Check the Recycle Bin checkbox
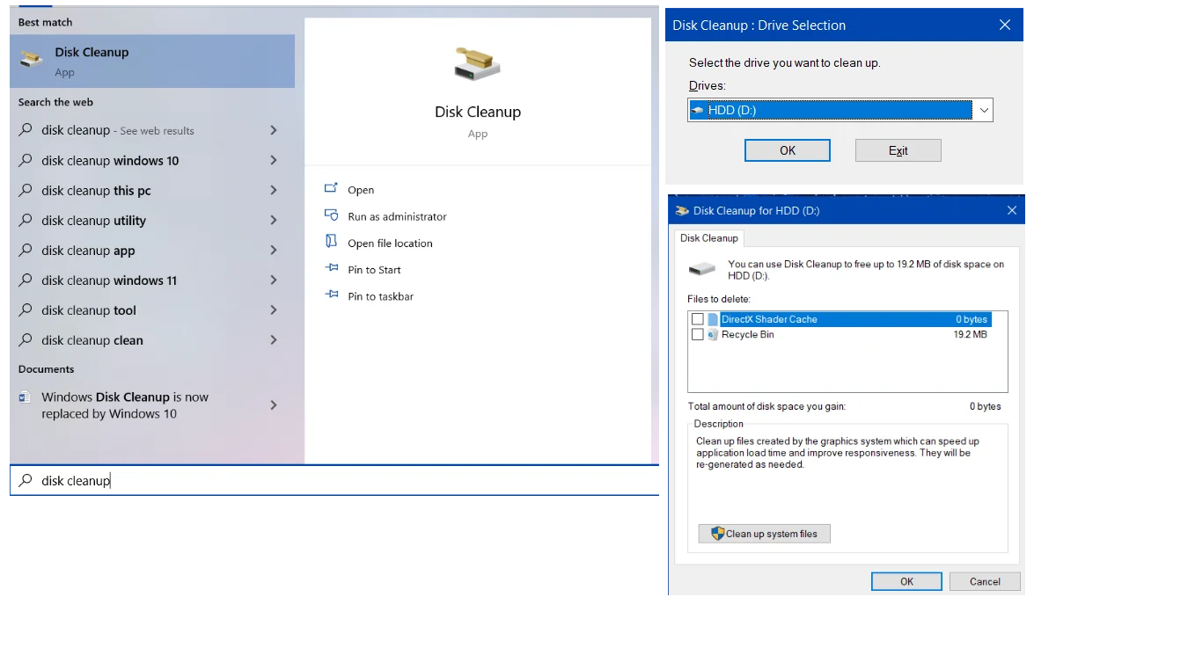Screen dimensions: 1188x648 pyautogui.click(x=698, y=335)
